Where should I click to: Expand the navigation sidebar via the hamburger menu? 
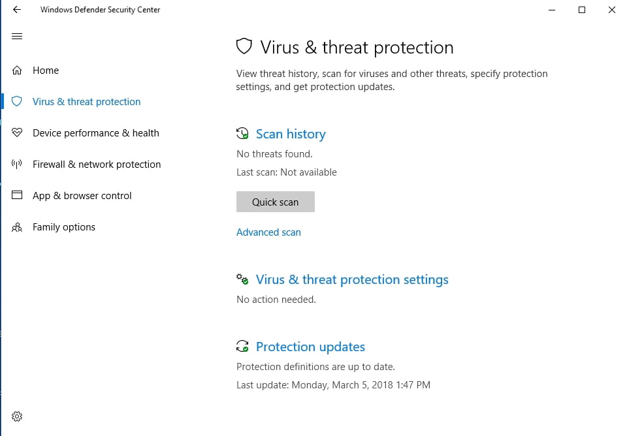(x=17, y=36)
